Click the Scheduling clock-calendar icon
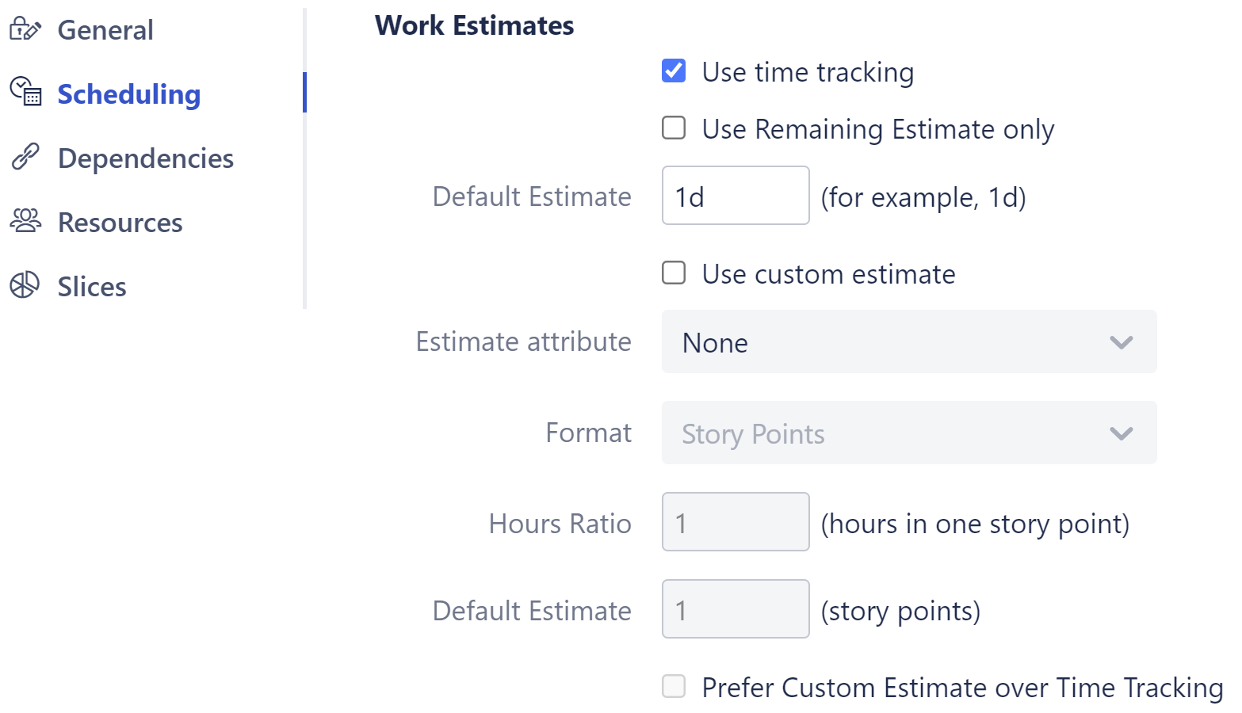The image size is (1242, 713). click(x=25, y=93)
